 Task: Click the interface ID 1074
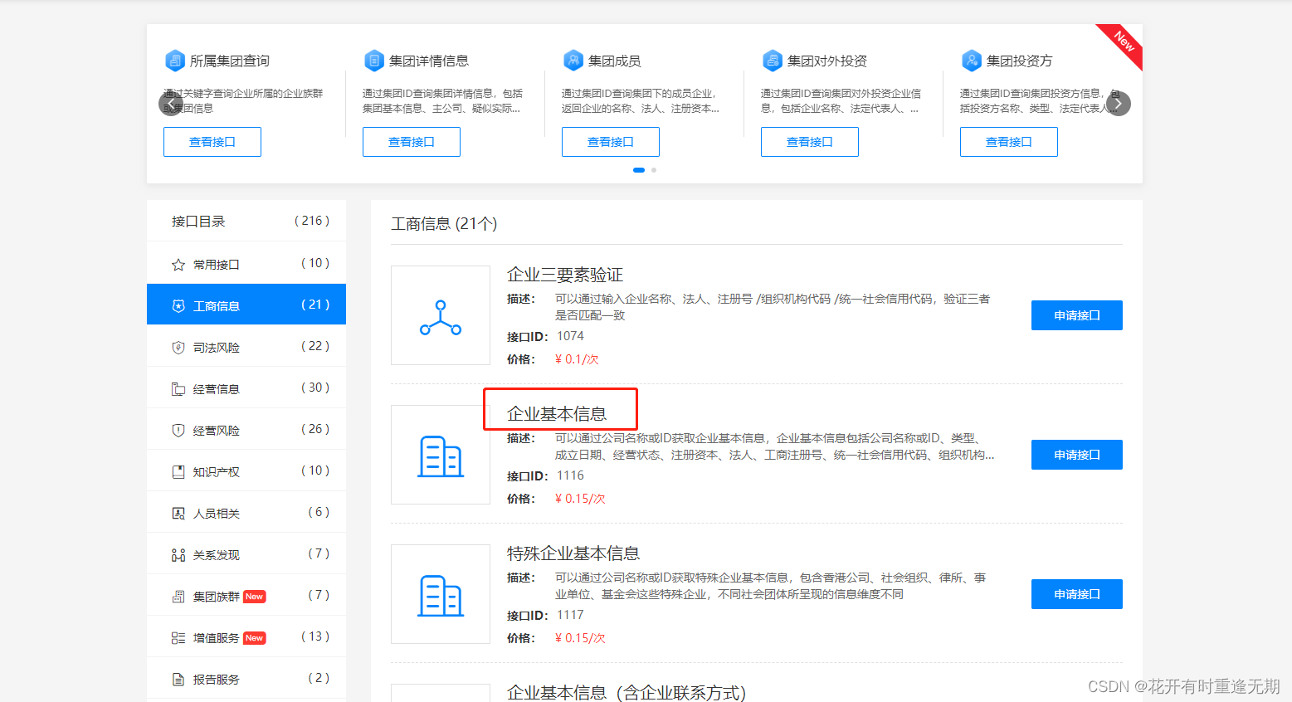pyautogui.click(x=570, y=336)
